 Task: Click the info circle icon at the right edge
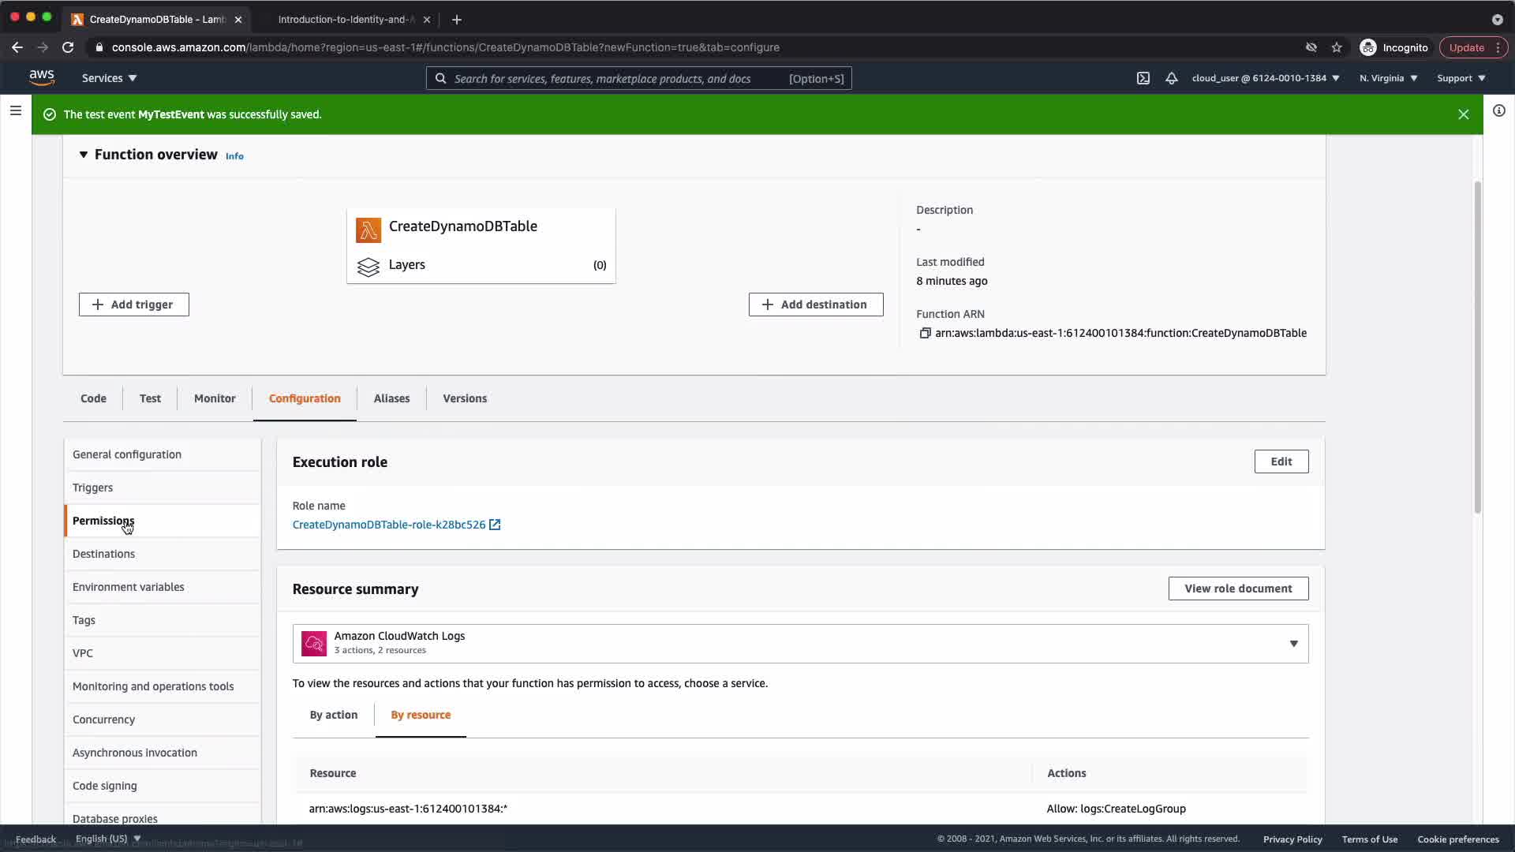pos(1498,111)
